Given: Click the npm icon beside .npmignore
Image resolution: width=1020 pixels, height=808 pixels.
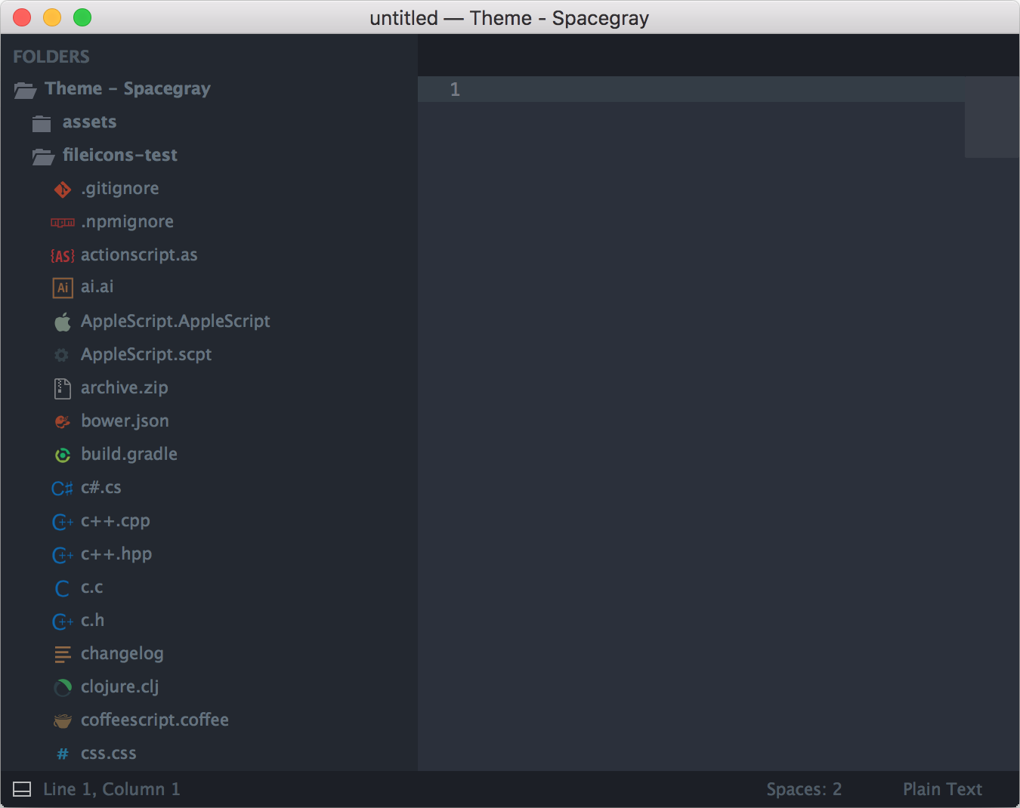Looking at the screenshot, I should coord(63,223).
